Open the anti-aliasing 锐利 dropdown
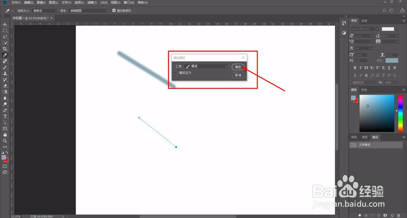This screenshot has height=218, width=407. [392, 82]
